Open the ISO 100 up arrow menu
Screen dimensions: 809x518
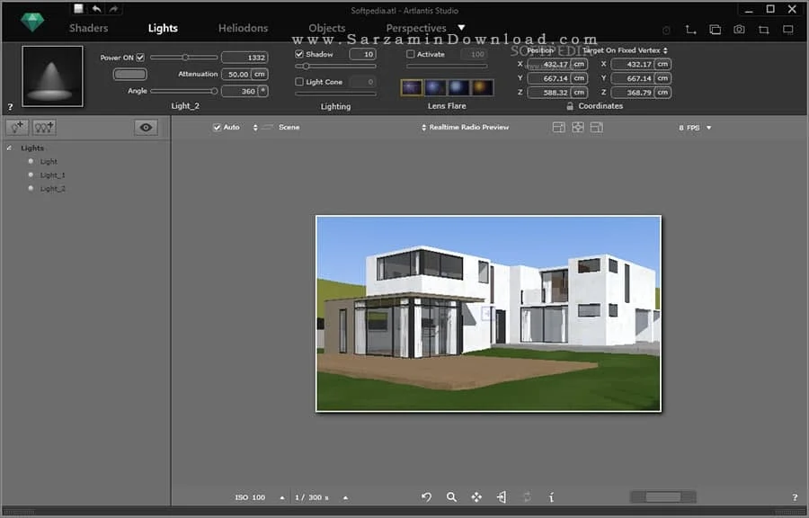tap(281, 497)
